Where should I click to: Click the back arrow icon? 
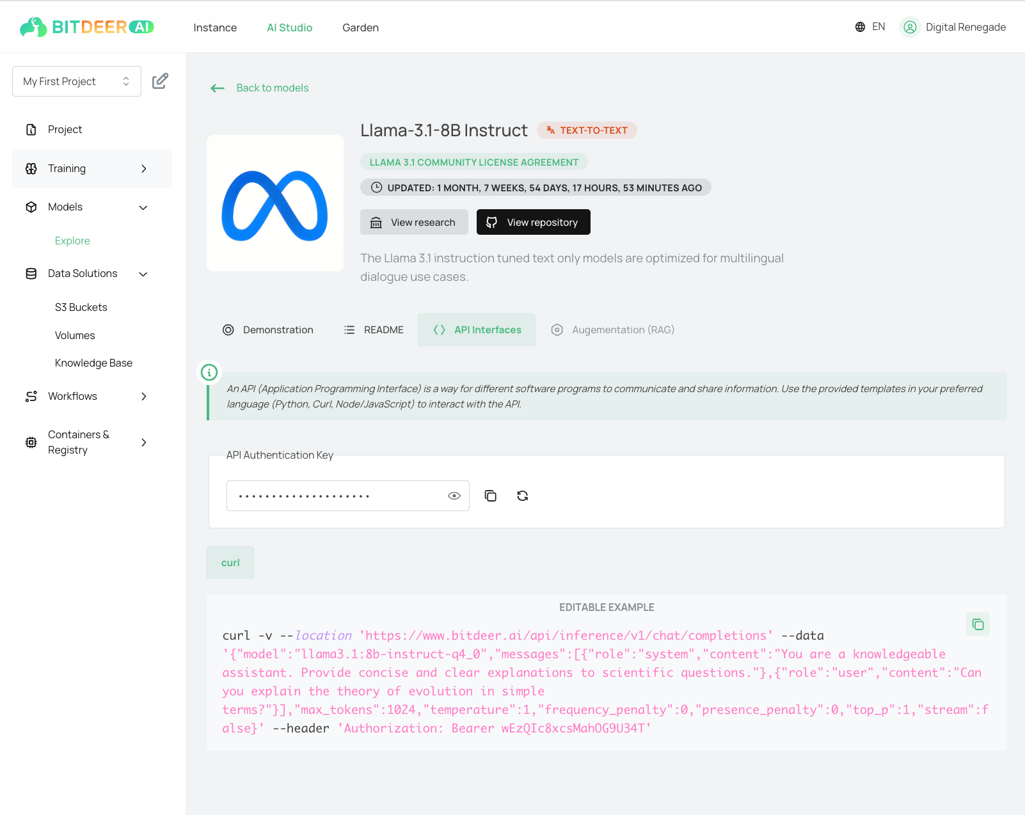click(218, 88)
